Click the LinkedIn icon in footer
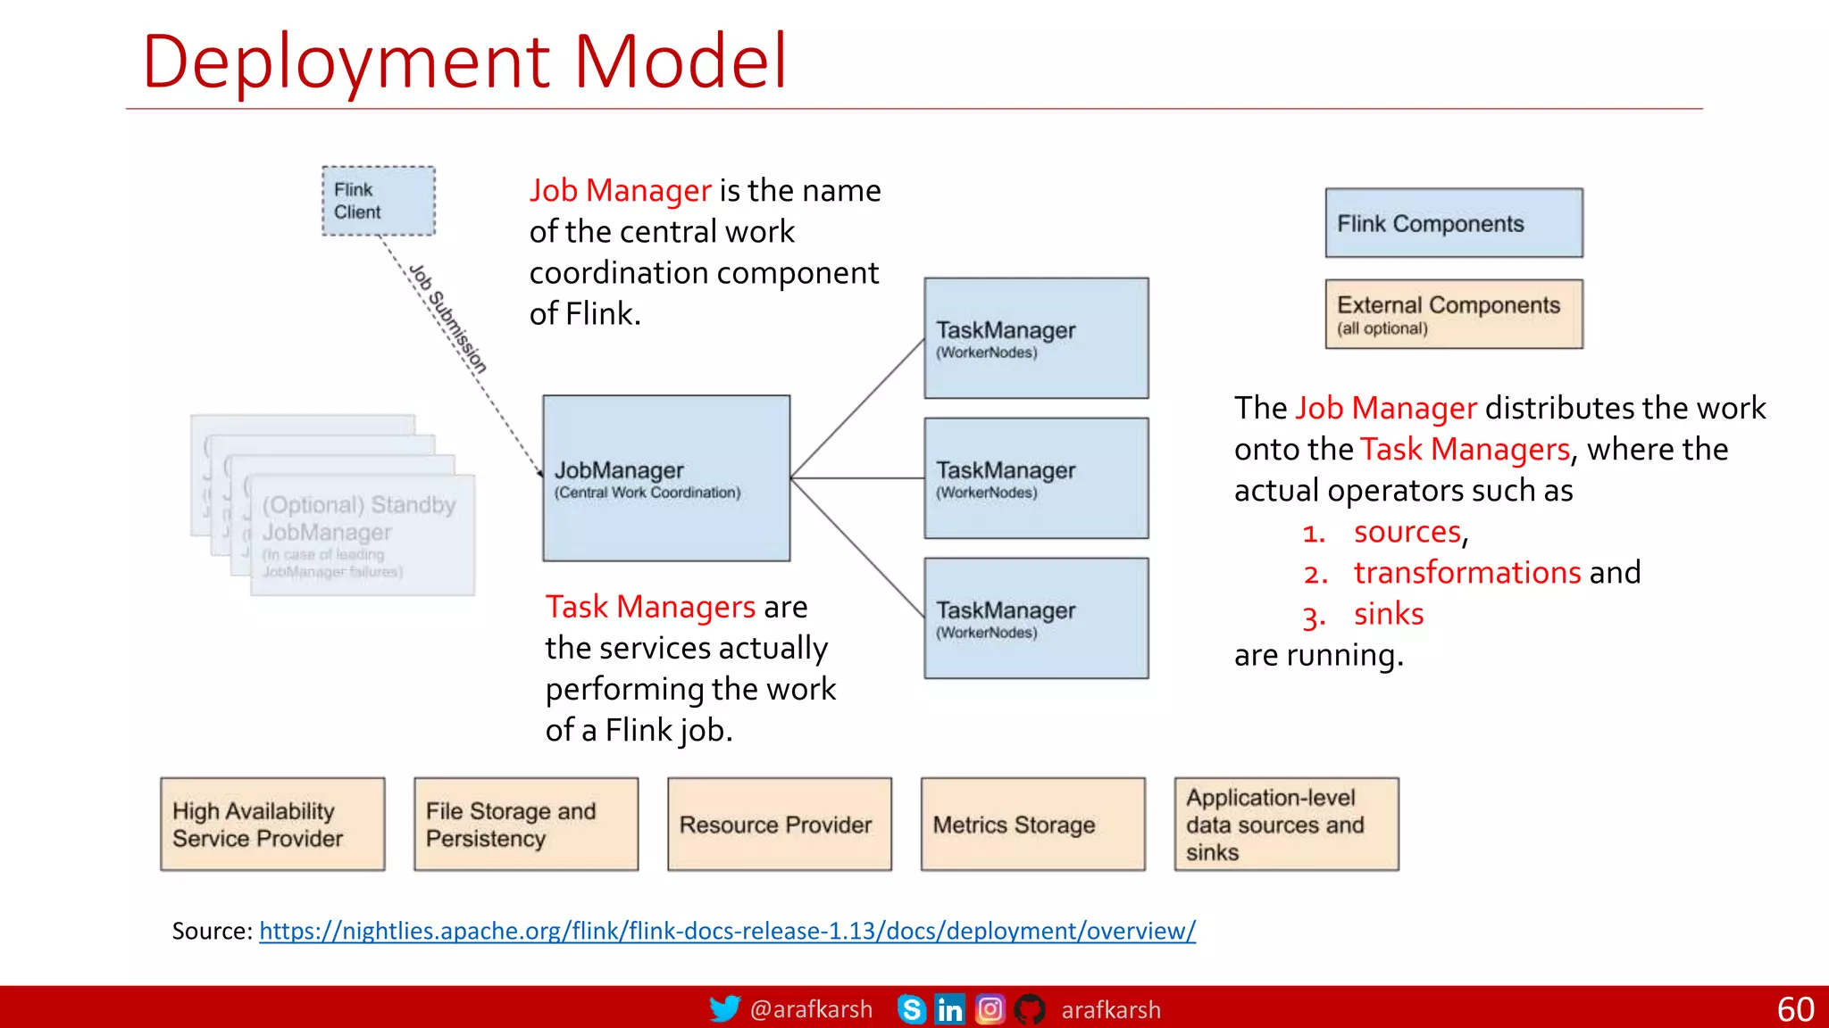The height and width of the screenshot is (1028, 1829). [949, 1009]
